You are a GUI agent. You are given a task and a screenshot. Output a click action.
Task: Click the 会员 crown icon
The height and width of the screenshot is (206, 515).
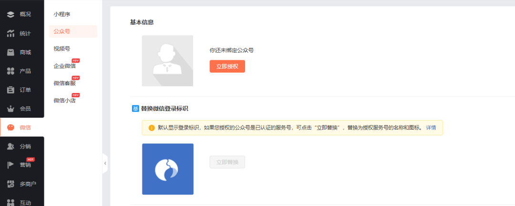pos(11,109)
